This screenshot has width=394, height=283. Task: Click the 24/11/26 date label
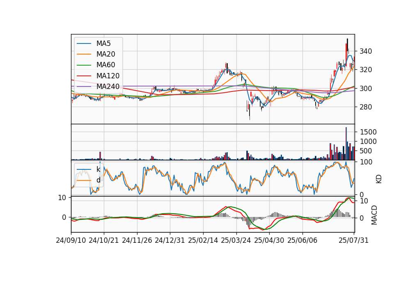(x=137, y=240)
